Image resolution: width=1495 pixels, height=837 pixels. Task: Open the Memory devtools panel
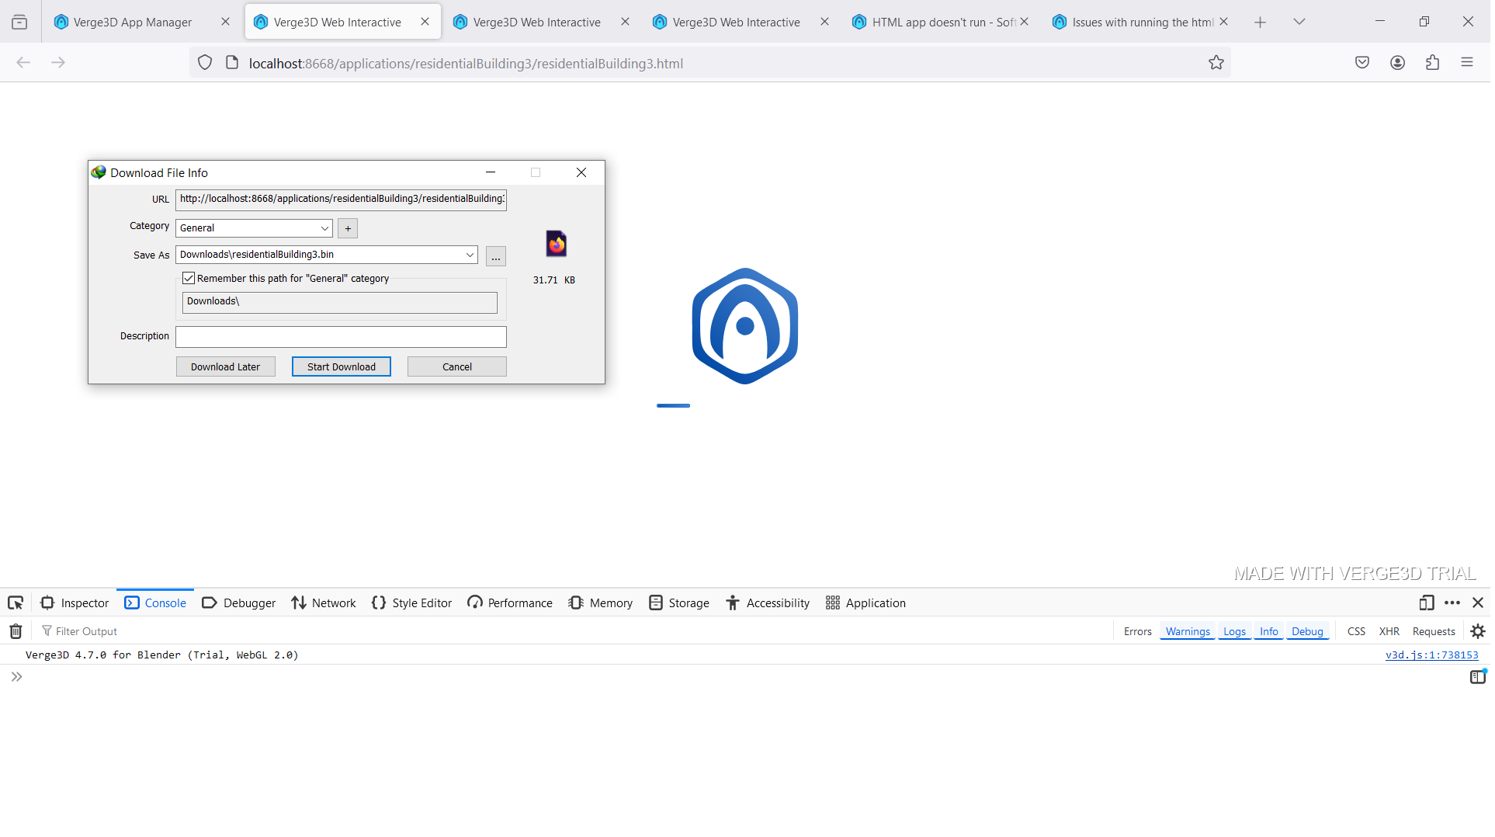pyautogui.click(x=600, y=603)
